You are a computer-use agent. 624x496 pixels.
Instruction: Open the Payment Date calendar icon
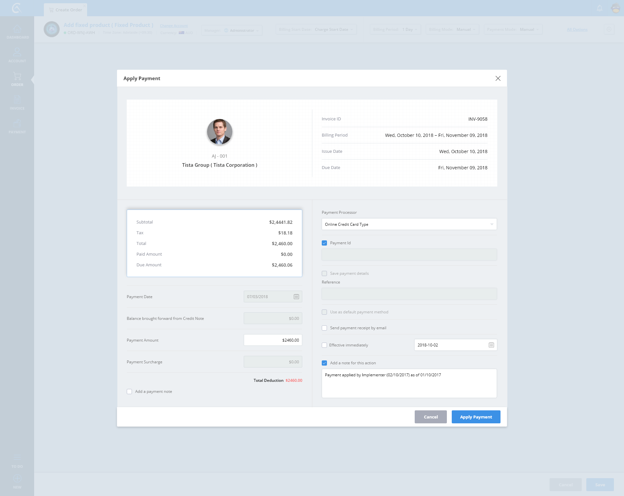click(296, 296)
